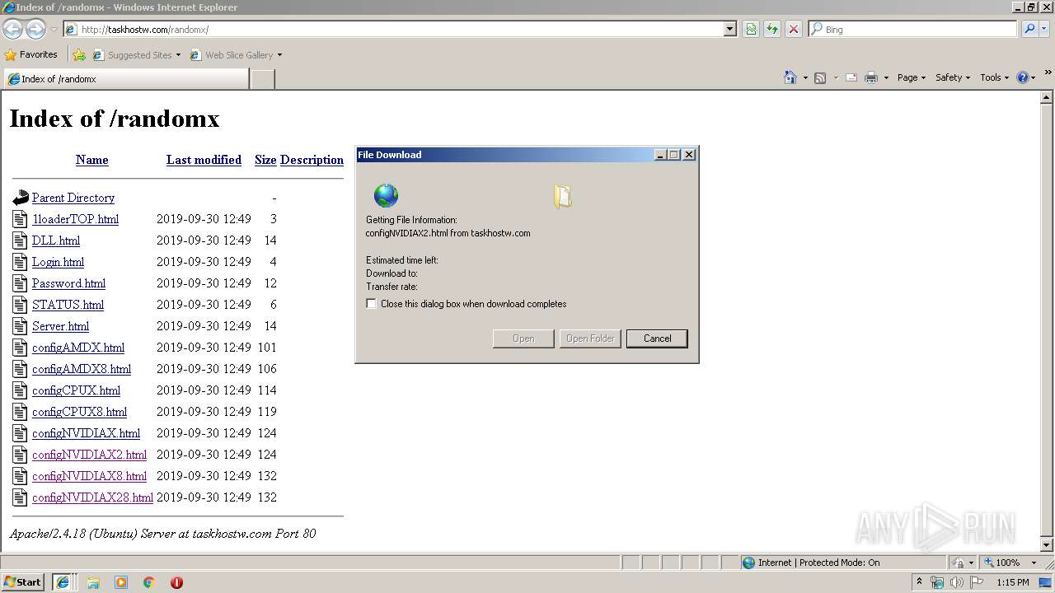Image resolution: width=1055 pixels, height=593 pixels.
Task: Click the Action Center flag tray icon
Action: point(977,582)
